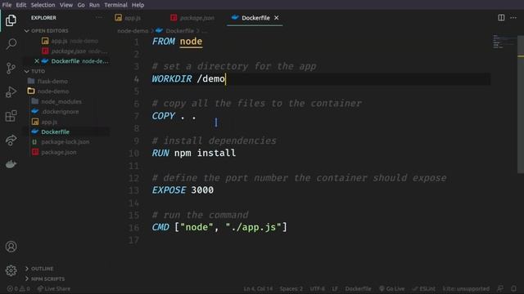Open the Run menu
The height and width of the screenshot is (294, 524).
(94, 5)
